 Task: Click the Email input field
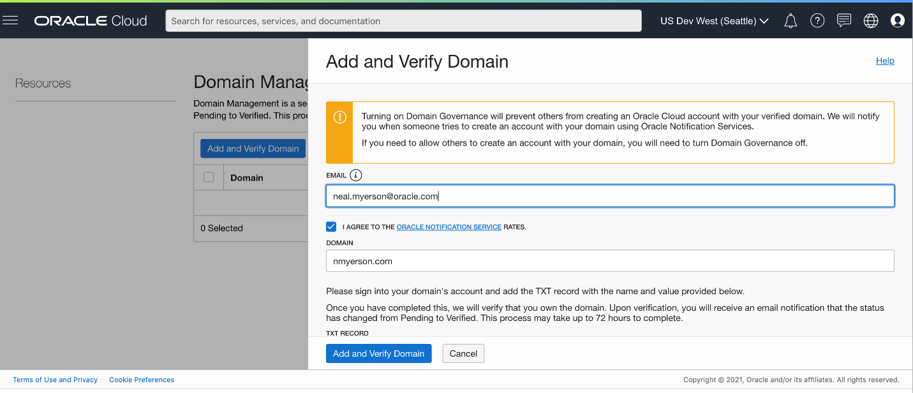(609, 196)
